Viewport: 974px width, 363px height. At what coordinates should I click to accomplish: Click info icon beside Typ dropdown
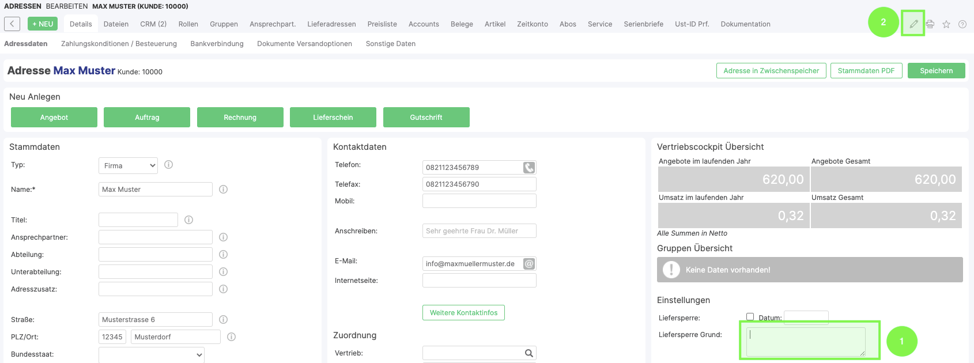tap(169, 165)
